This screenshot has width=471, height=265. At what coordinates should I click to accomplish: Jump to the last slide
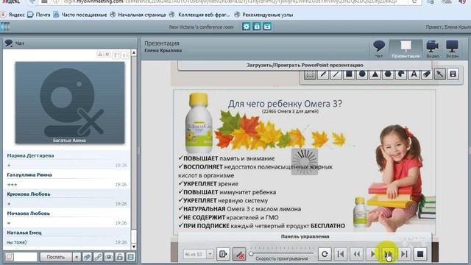(404, 254)
